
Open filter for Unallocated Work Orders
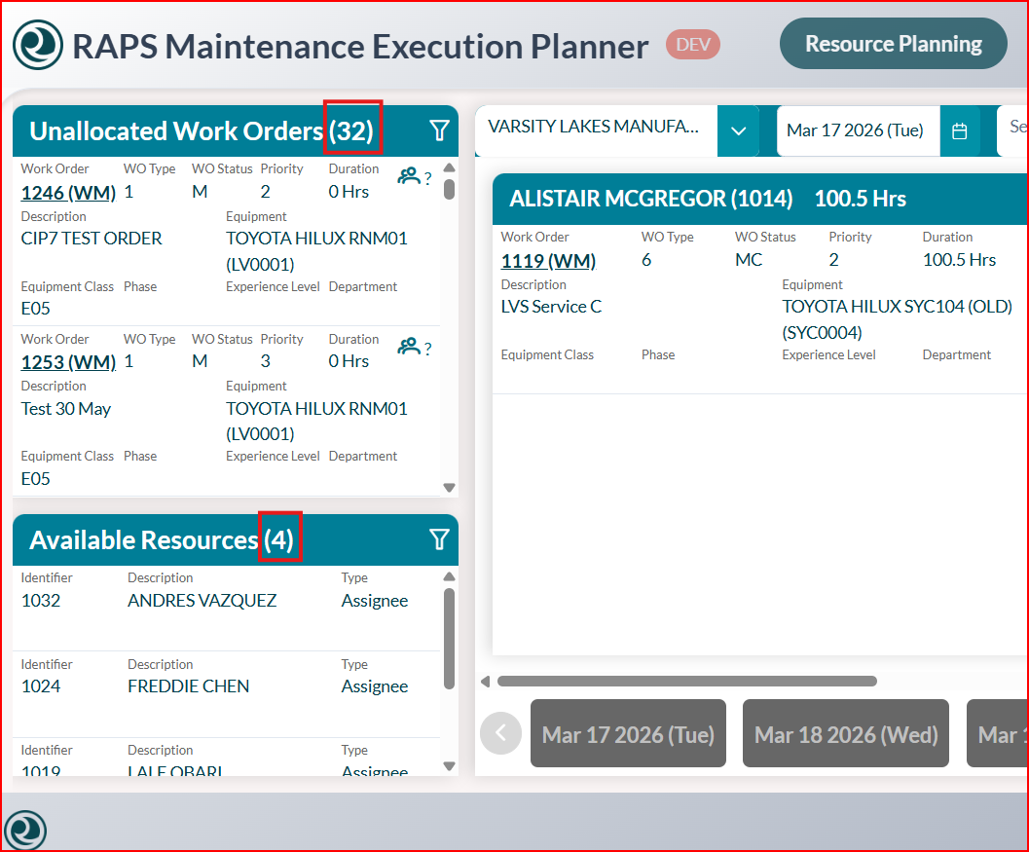(439, 130)
